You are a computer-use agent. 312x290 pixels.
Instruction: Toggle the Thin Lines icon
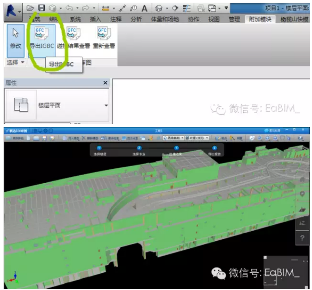187,8
